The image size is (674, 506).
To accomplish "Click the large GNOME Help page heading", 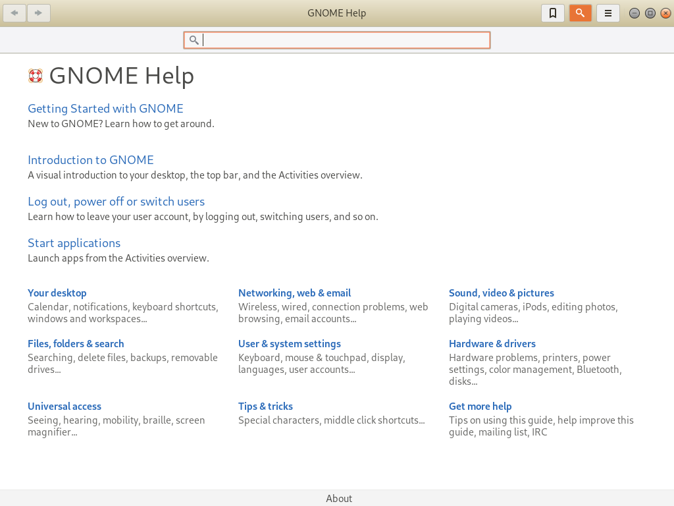I will [x=121, y=76].
